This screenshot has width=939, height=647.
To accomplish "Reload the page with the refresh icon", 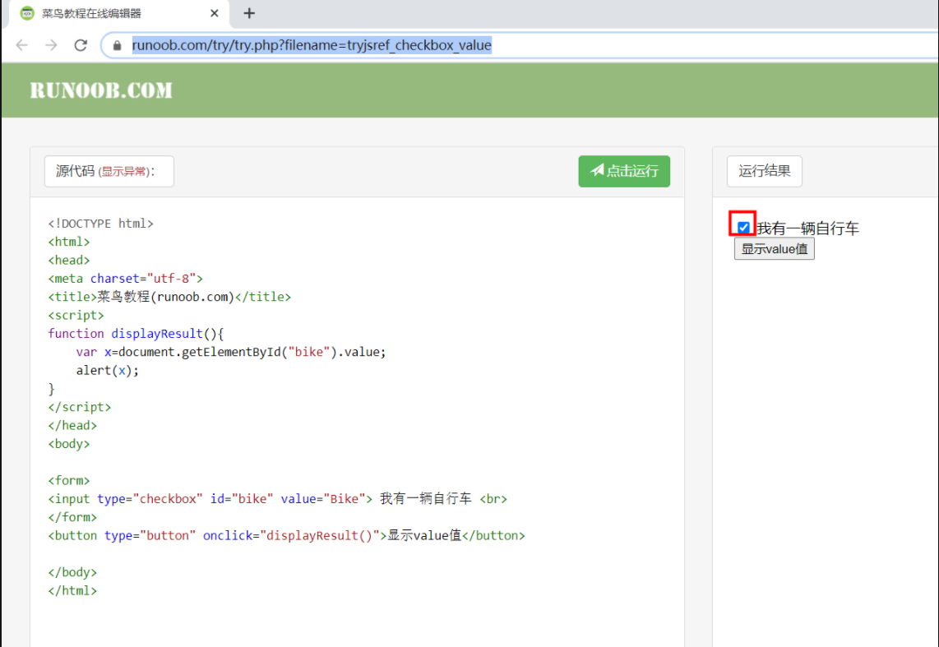I will point(81,45).
